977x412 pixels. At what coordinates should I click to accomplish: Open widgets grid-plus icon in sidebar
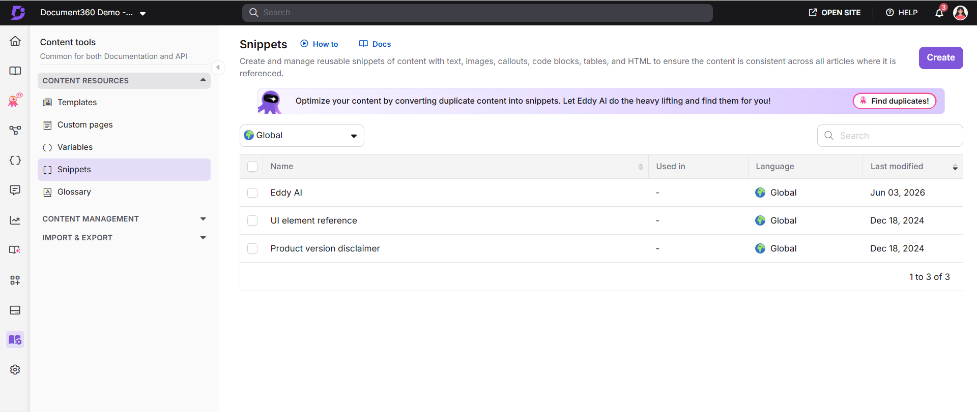tap(15, 280)
